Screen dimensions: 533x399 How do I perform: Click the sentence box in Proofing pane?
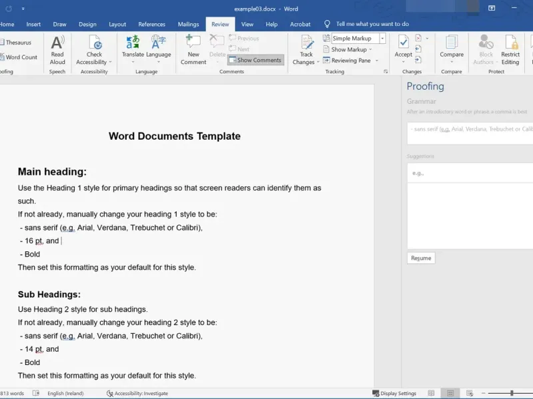(470, 134)
